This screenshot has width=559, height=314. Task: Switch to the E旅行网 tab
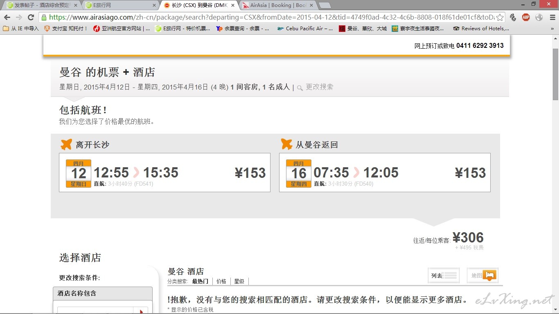click(x=120, y=5)
